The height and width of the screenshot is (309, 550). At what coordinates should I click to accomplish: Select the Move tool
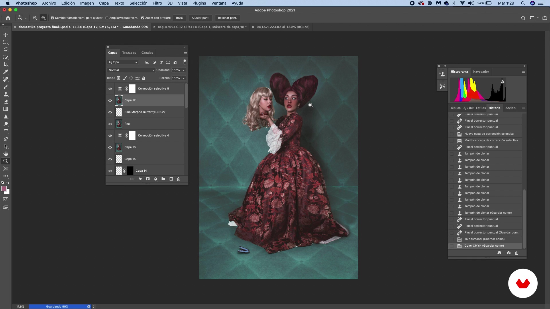click(6, 35)
